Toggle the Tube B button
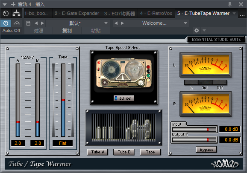Screen dimensions: 247x173 (124, 152)
